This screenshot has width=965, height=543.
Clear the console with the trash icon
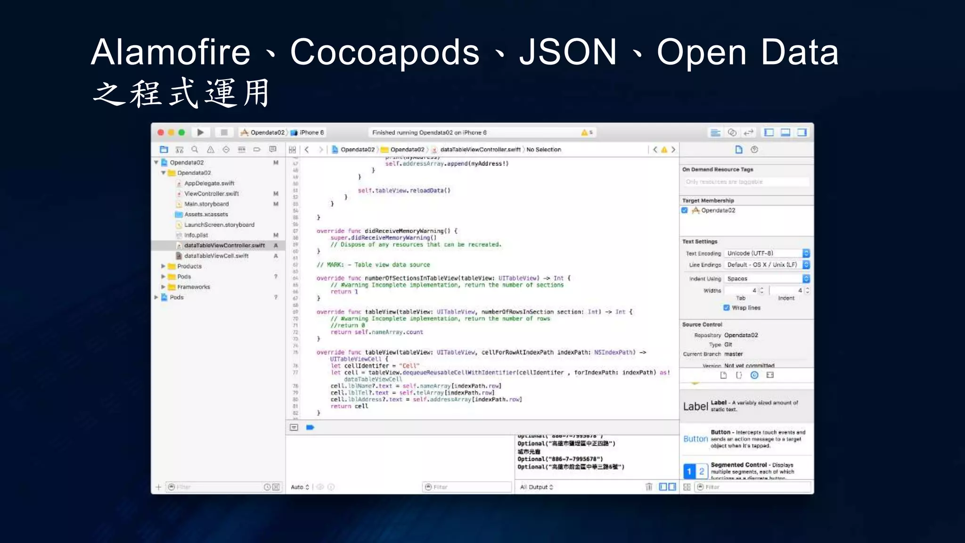point(649,487)
